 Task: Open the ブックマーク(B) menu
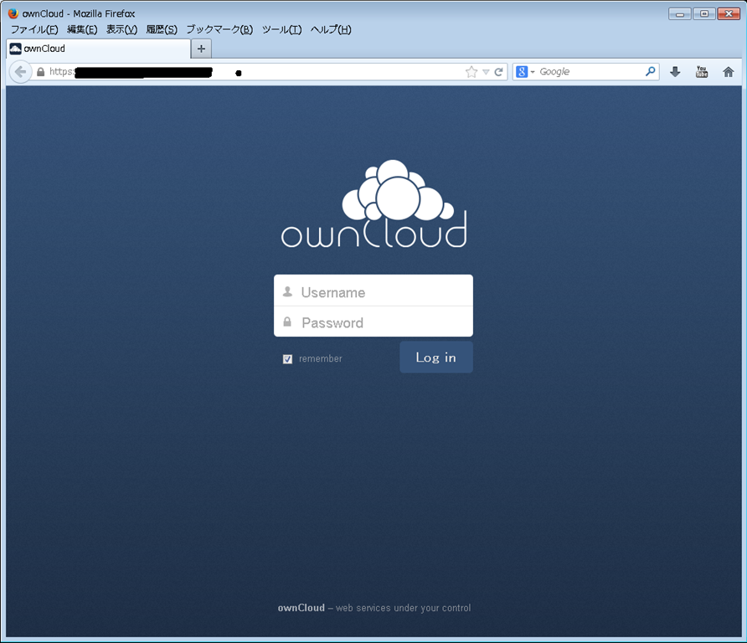point(219,29)
